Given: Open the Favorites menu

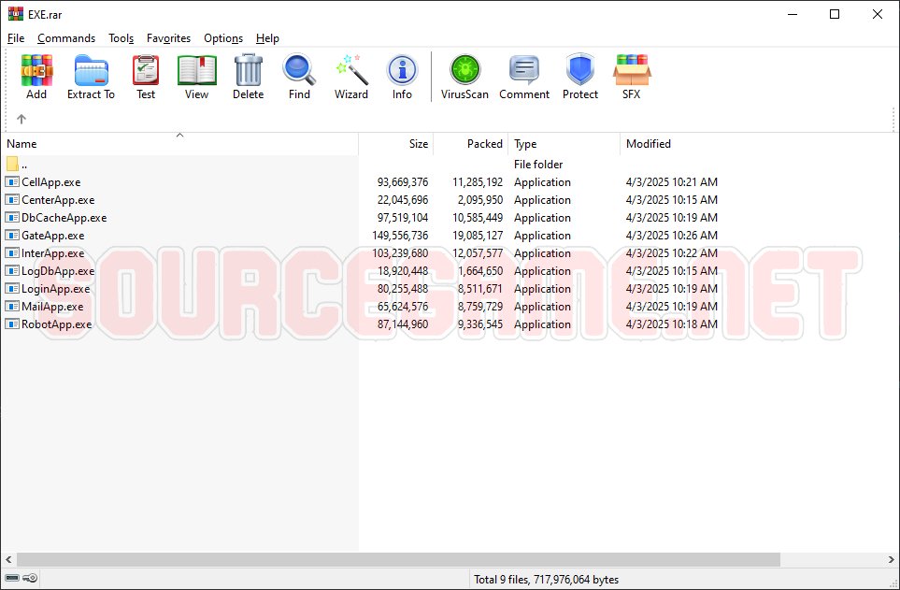Looking at the screenshot, I should point(168,38).
